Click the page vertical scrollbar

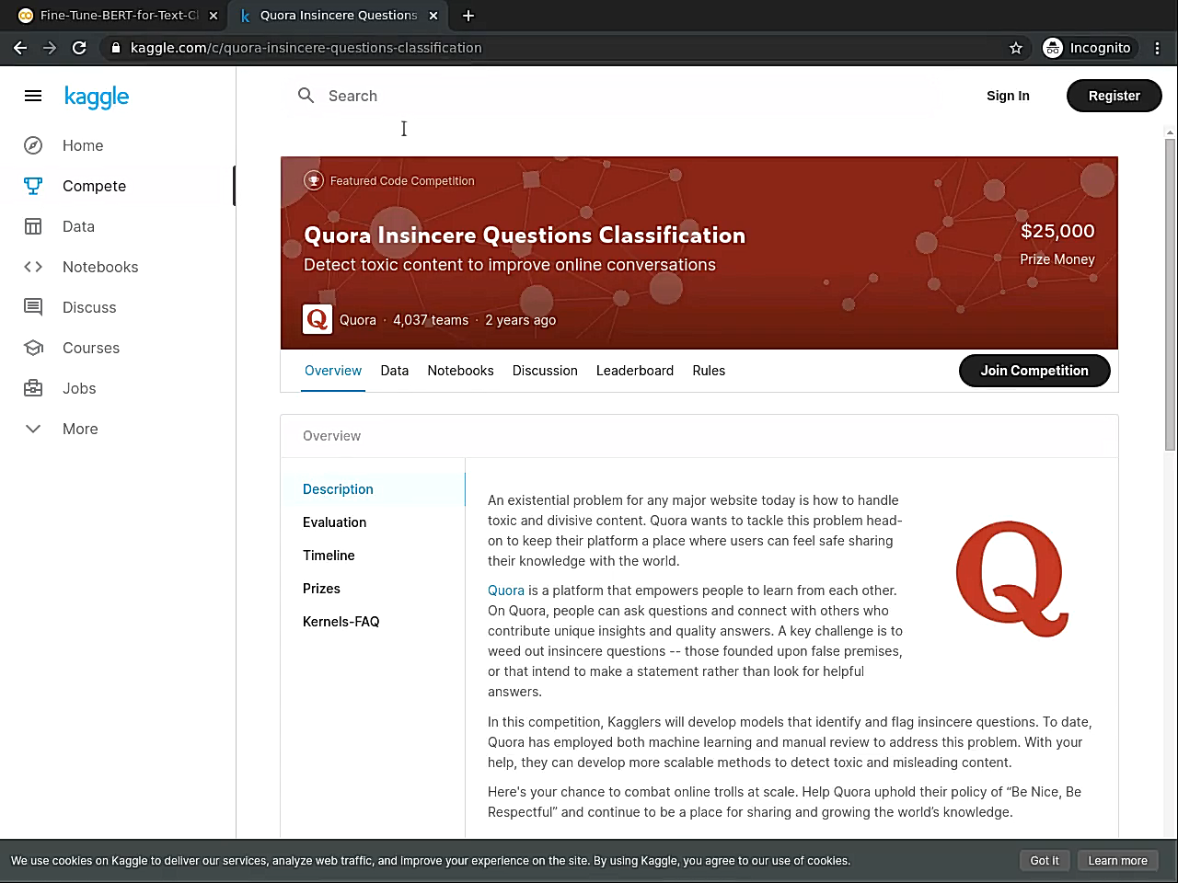click(x=1170, y=294)
